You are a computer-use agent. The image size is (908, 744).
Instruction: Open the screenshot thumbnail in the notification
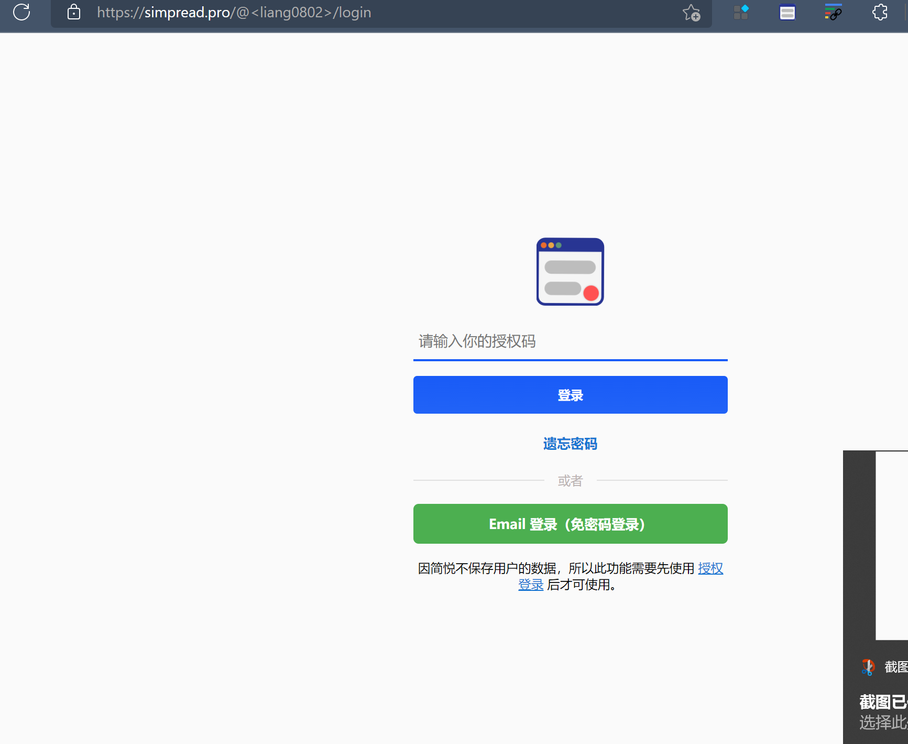pyautogui.click(x=891, y=545)
